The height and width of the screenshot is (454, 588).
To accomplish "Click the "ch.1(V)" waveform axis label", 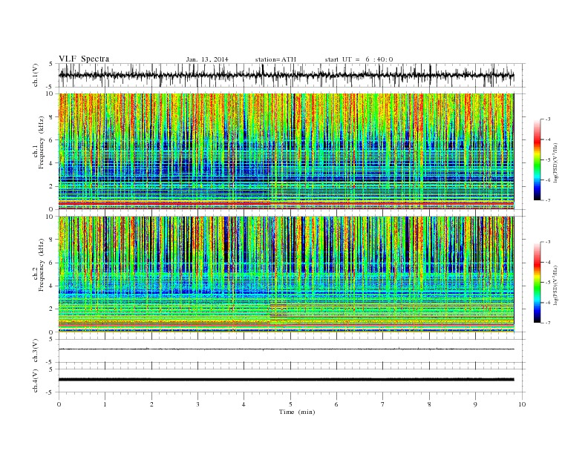I will (x=36, y=75).
